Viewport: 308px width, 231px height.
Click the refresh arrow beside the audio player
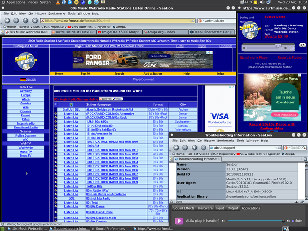302,45
